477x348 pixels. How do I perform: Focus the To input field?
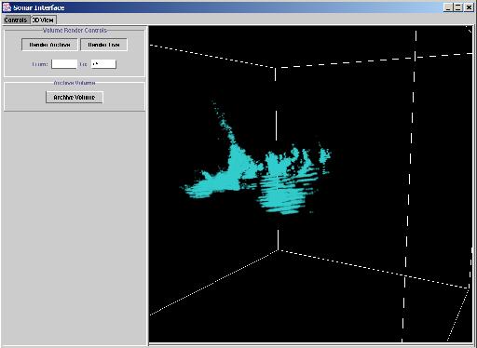(x=103, y=64)
